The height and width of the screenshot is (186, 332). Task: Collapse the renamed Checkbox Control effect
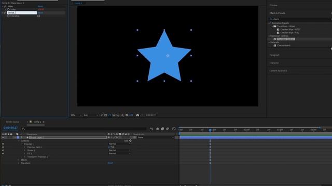point(3,12)
